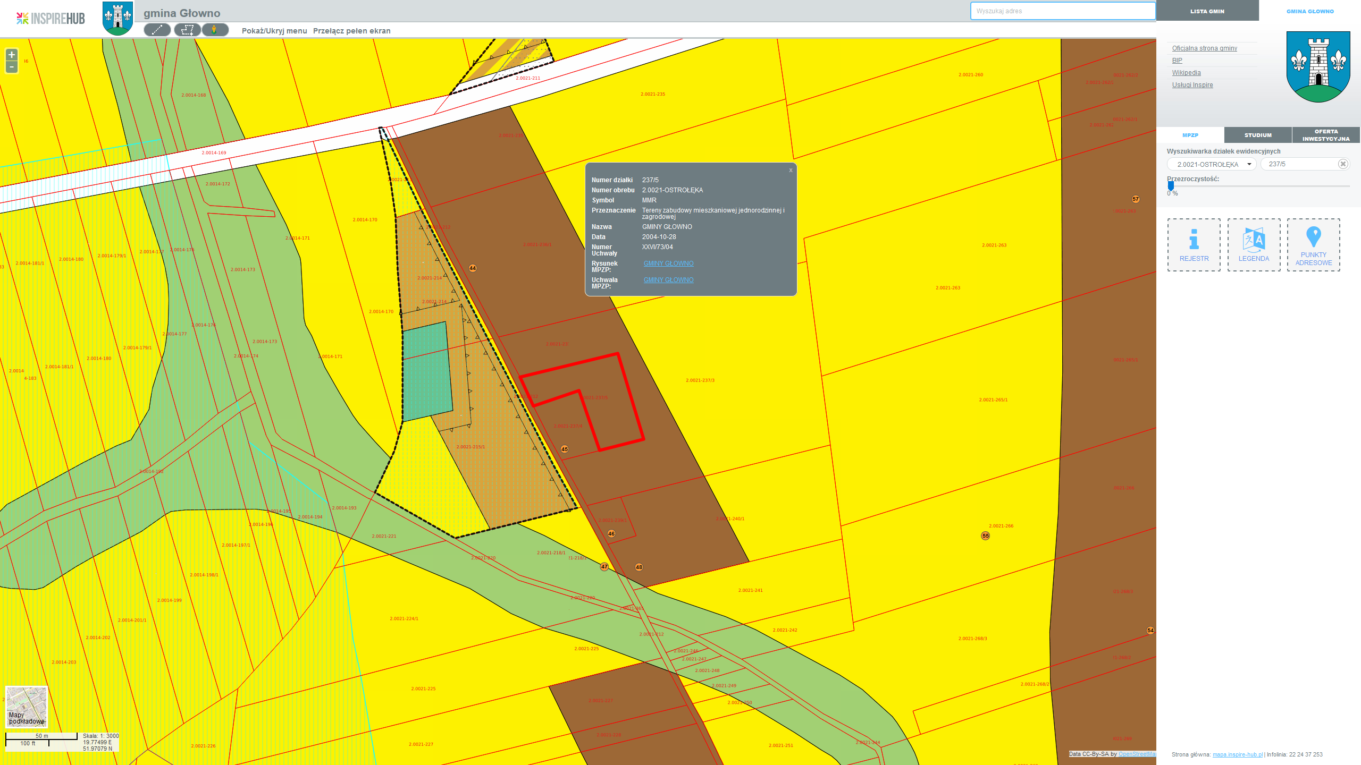
Task: Select the polygon area measure tool
Action: coord(187,30)
